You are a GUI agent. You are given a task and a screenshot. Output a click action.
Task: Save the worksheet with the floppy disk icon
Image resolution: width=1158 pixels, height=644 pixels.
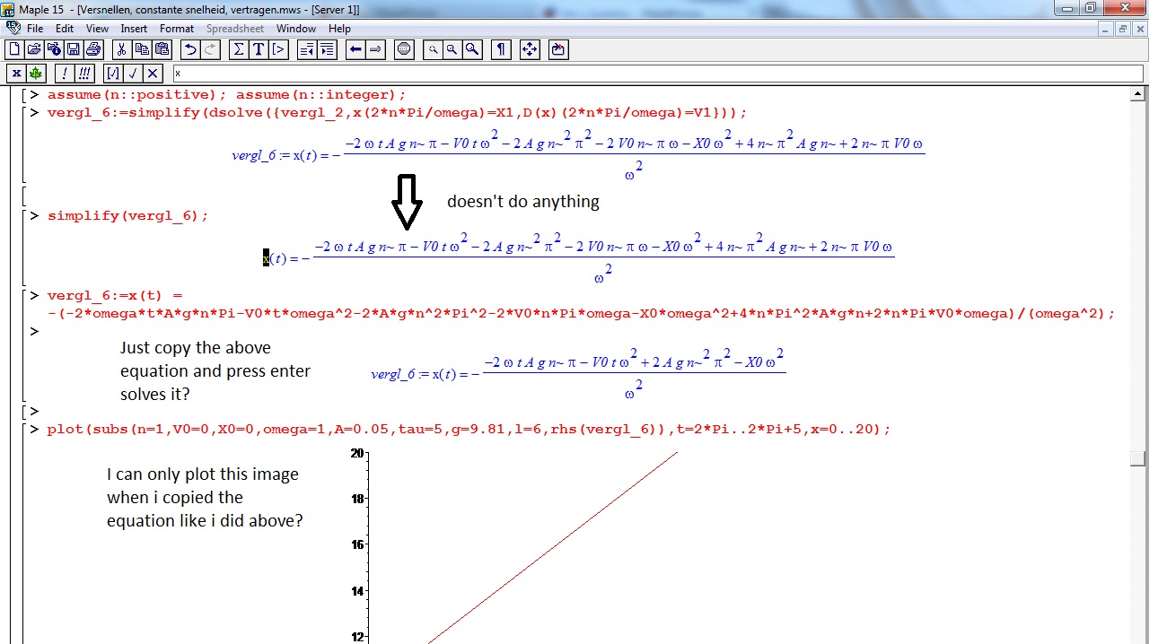(73, 49)
